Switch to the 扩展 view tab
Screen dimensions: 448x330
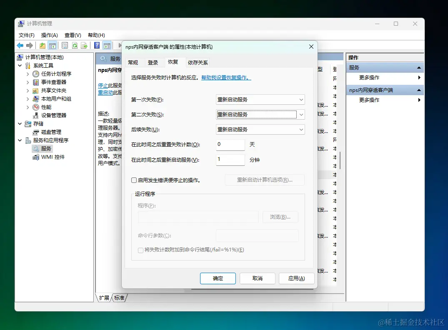pyautogui.click(x=104, y=298)
